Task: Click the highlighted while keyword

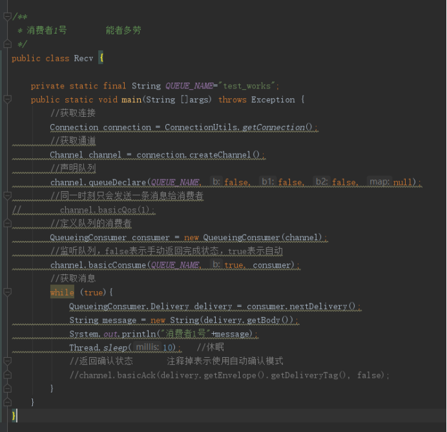Action: pos(62,293)
